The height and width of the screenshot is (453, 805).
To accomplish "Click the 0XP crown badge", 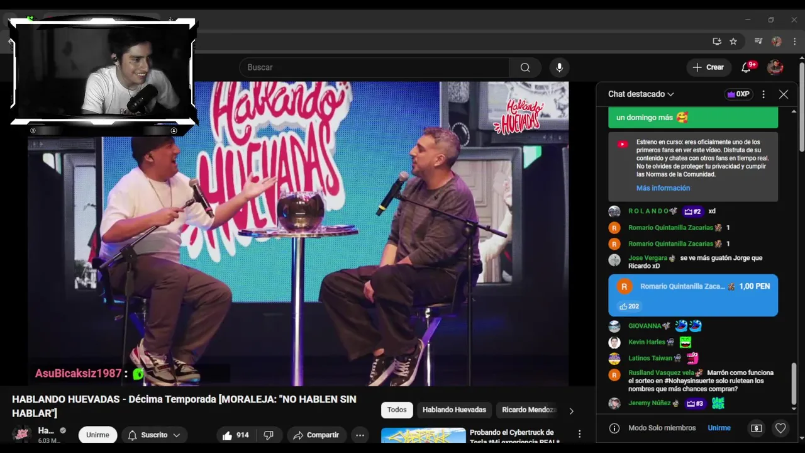I will [x=738, y=94].
